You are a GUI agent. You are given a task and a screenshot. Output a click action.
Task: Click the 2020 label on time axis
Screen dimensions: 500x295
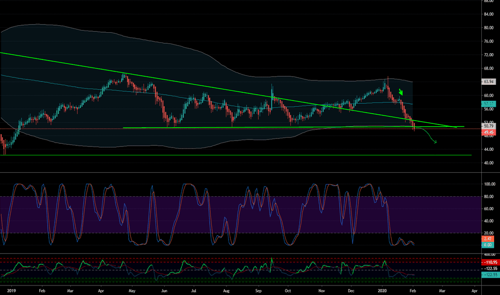[382, 291]
